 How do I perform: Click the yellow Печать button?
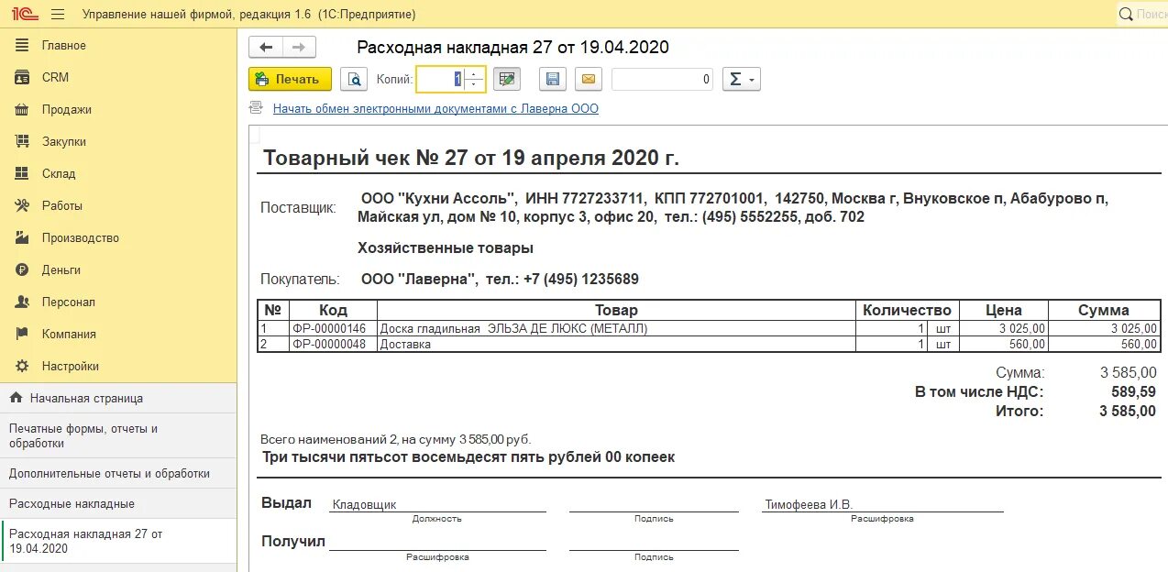290,79
